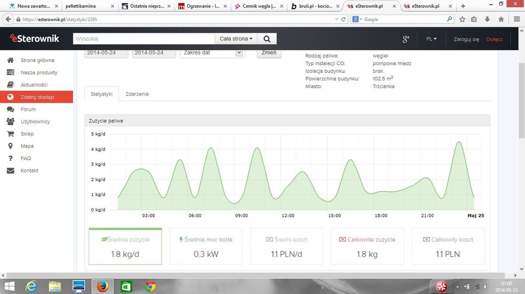
Task: Click the Wyszukaj search field
Action: 144,39
